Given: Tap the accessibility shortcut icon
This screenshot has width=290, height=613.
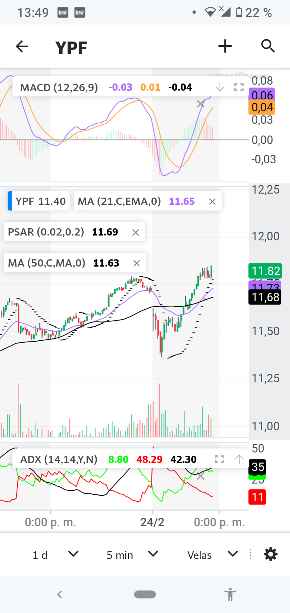Looking at the screenshot, I should pos(230,594).
